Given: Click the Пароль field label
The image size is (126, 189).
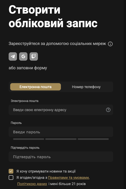Looking at the screenshot, I should 16,123.
